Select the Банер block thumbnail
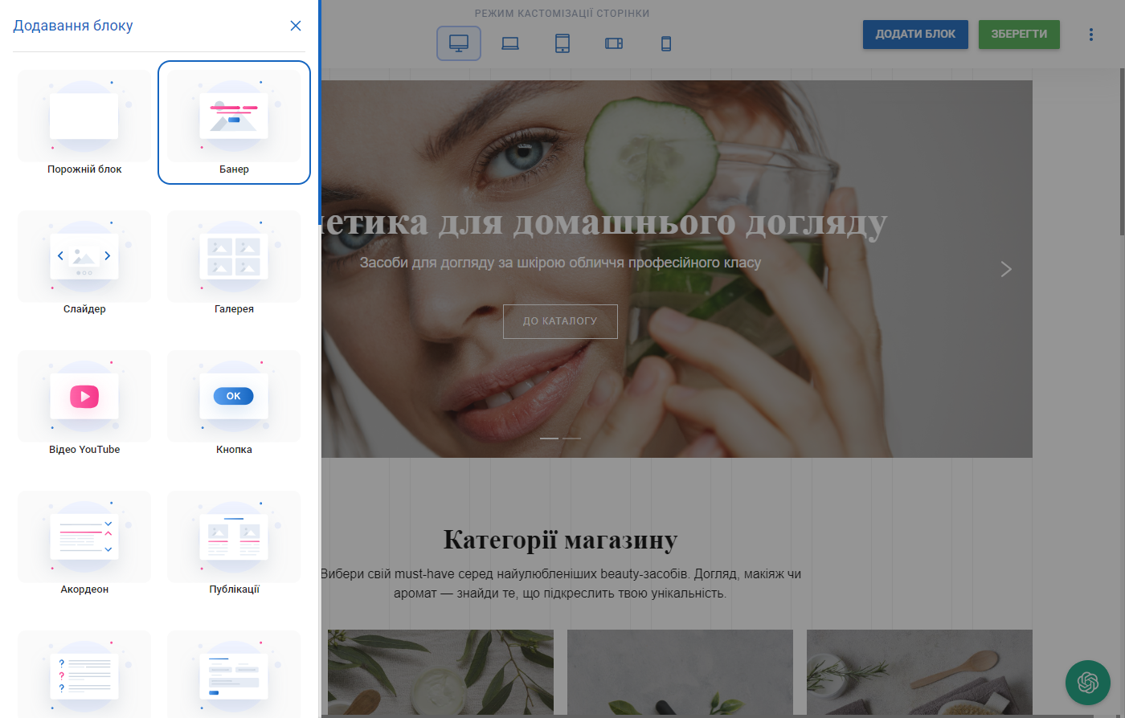Viewport: 1125px width, 718px height. pyautogui.click(x=233, y=115)
